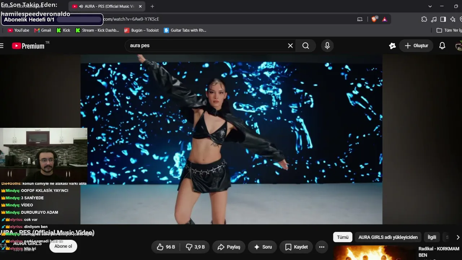Select the AURA GIRLS adlı yükleyiciden chip
The width and height of the screenshot is (462, 260).
click(388, 237)
